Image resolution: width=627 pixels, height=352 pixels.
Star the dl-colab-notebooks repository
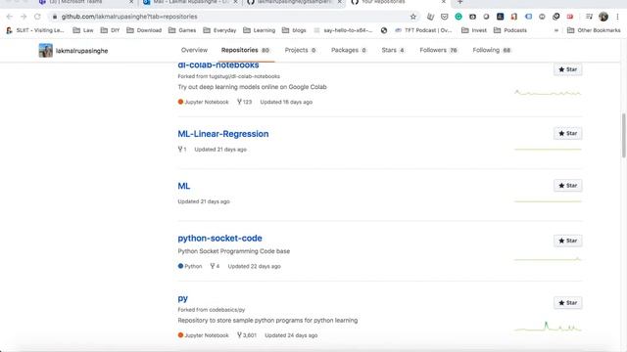point(568,69)
